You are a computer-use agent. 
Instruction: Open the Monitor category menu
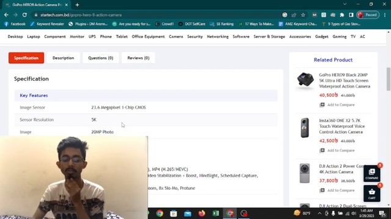tap(77, 36)
